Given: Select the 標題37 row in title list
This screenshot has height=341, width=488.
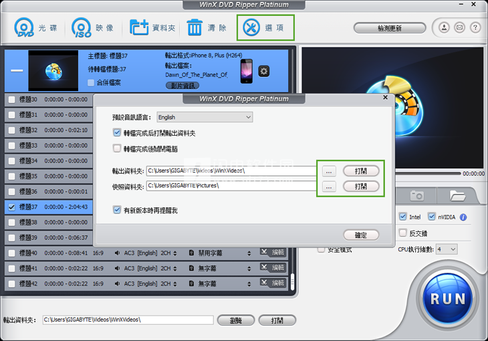Looking at the screenshot, I should 49,207.
